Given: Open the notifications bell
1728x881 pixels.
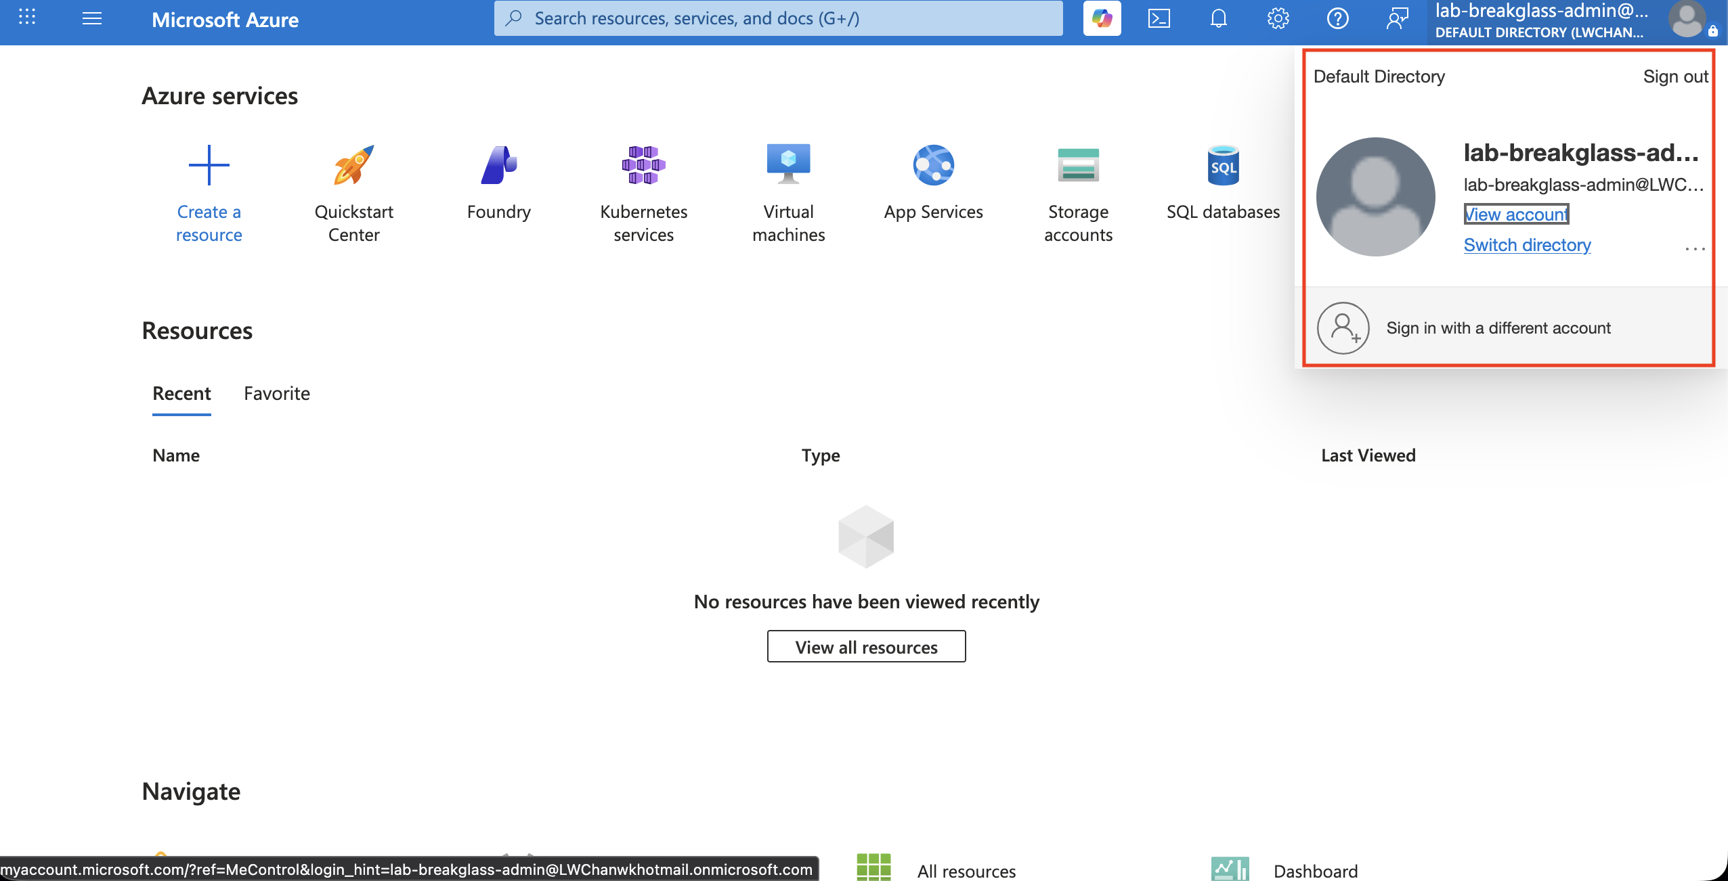Looking at the screenshot, I should (x=1219, y=18).
